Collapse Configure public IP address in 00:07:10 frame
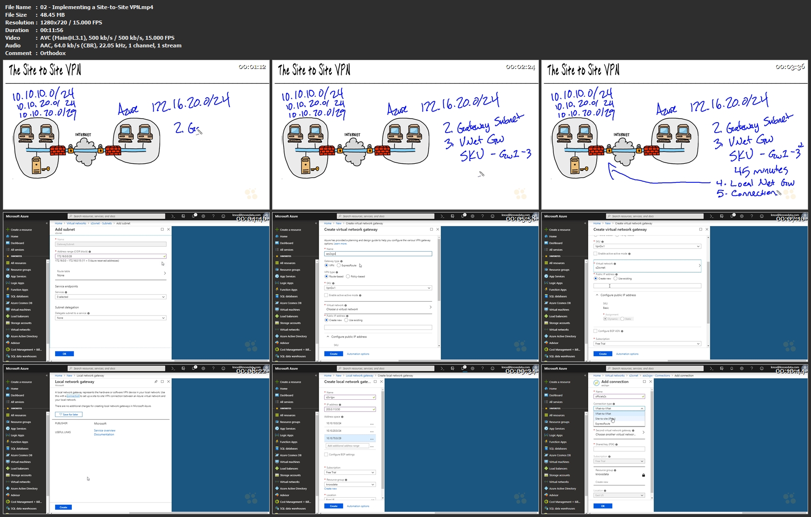The image size is (811, 517). click(597, 295)
